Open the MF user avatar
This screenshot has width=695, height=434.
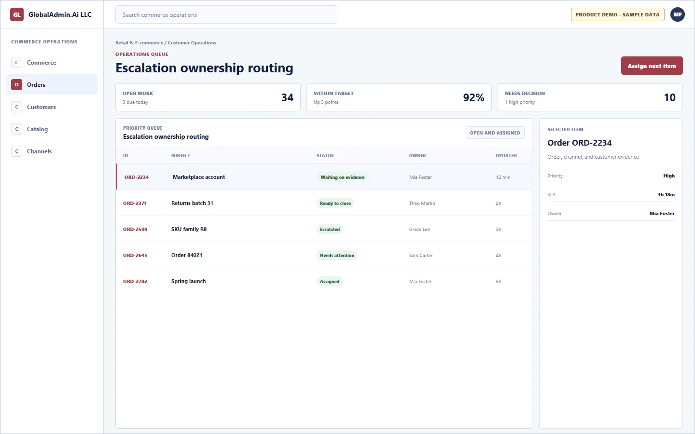click(678, 14)
